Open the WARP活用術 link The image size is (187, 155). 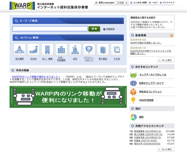click(x=146, y=100)
